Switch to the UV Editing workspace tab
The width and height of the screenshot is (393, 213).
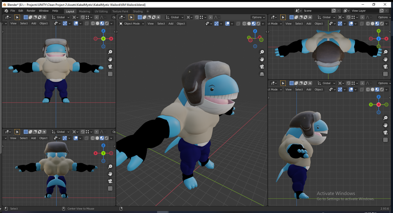[x=101, y=11]
